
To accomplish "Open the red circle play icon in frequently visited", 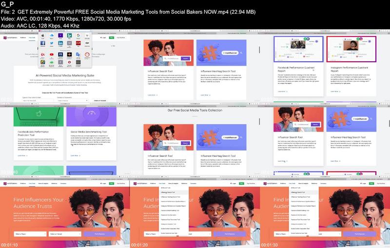I will pyautogui.click(x=69, y=62).
